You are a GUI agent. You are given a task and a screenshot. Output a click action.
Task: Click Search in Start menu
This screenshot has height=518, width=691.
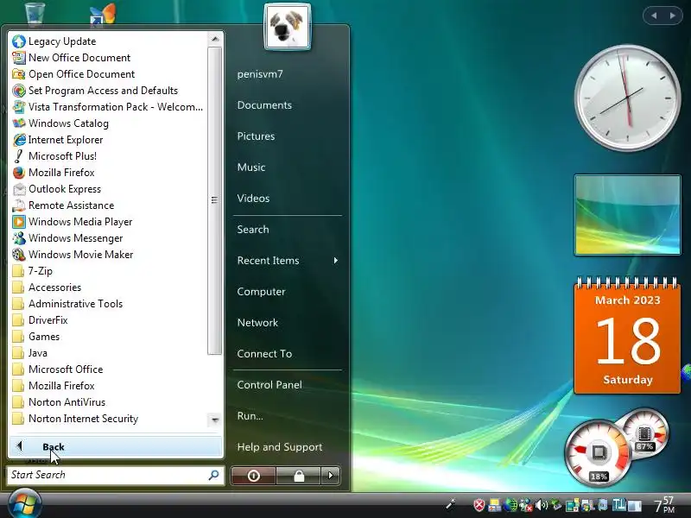[x=253, y=230]
